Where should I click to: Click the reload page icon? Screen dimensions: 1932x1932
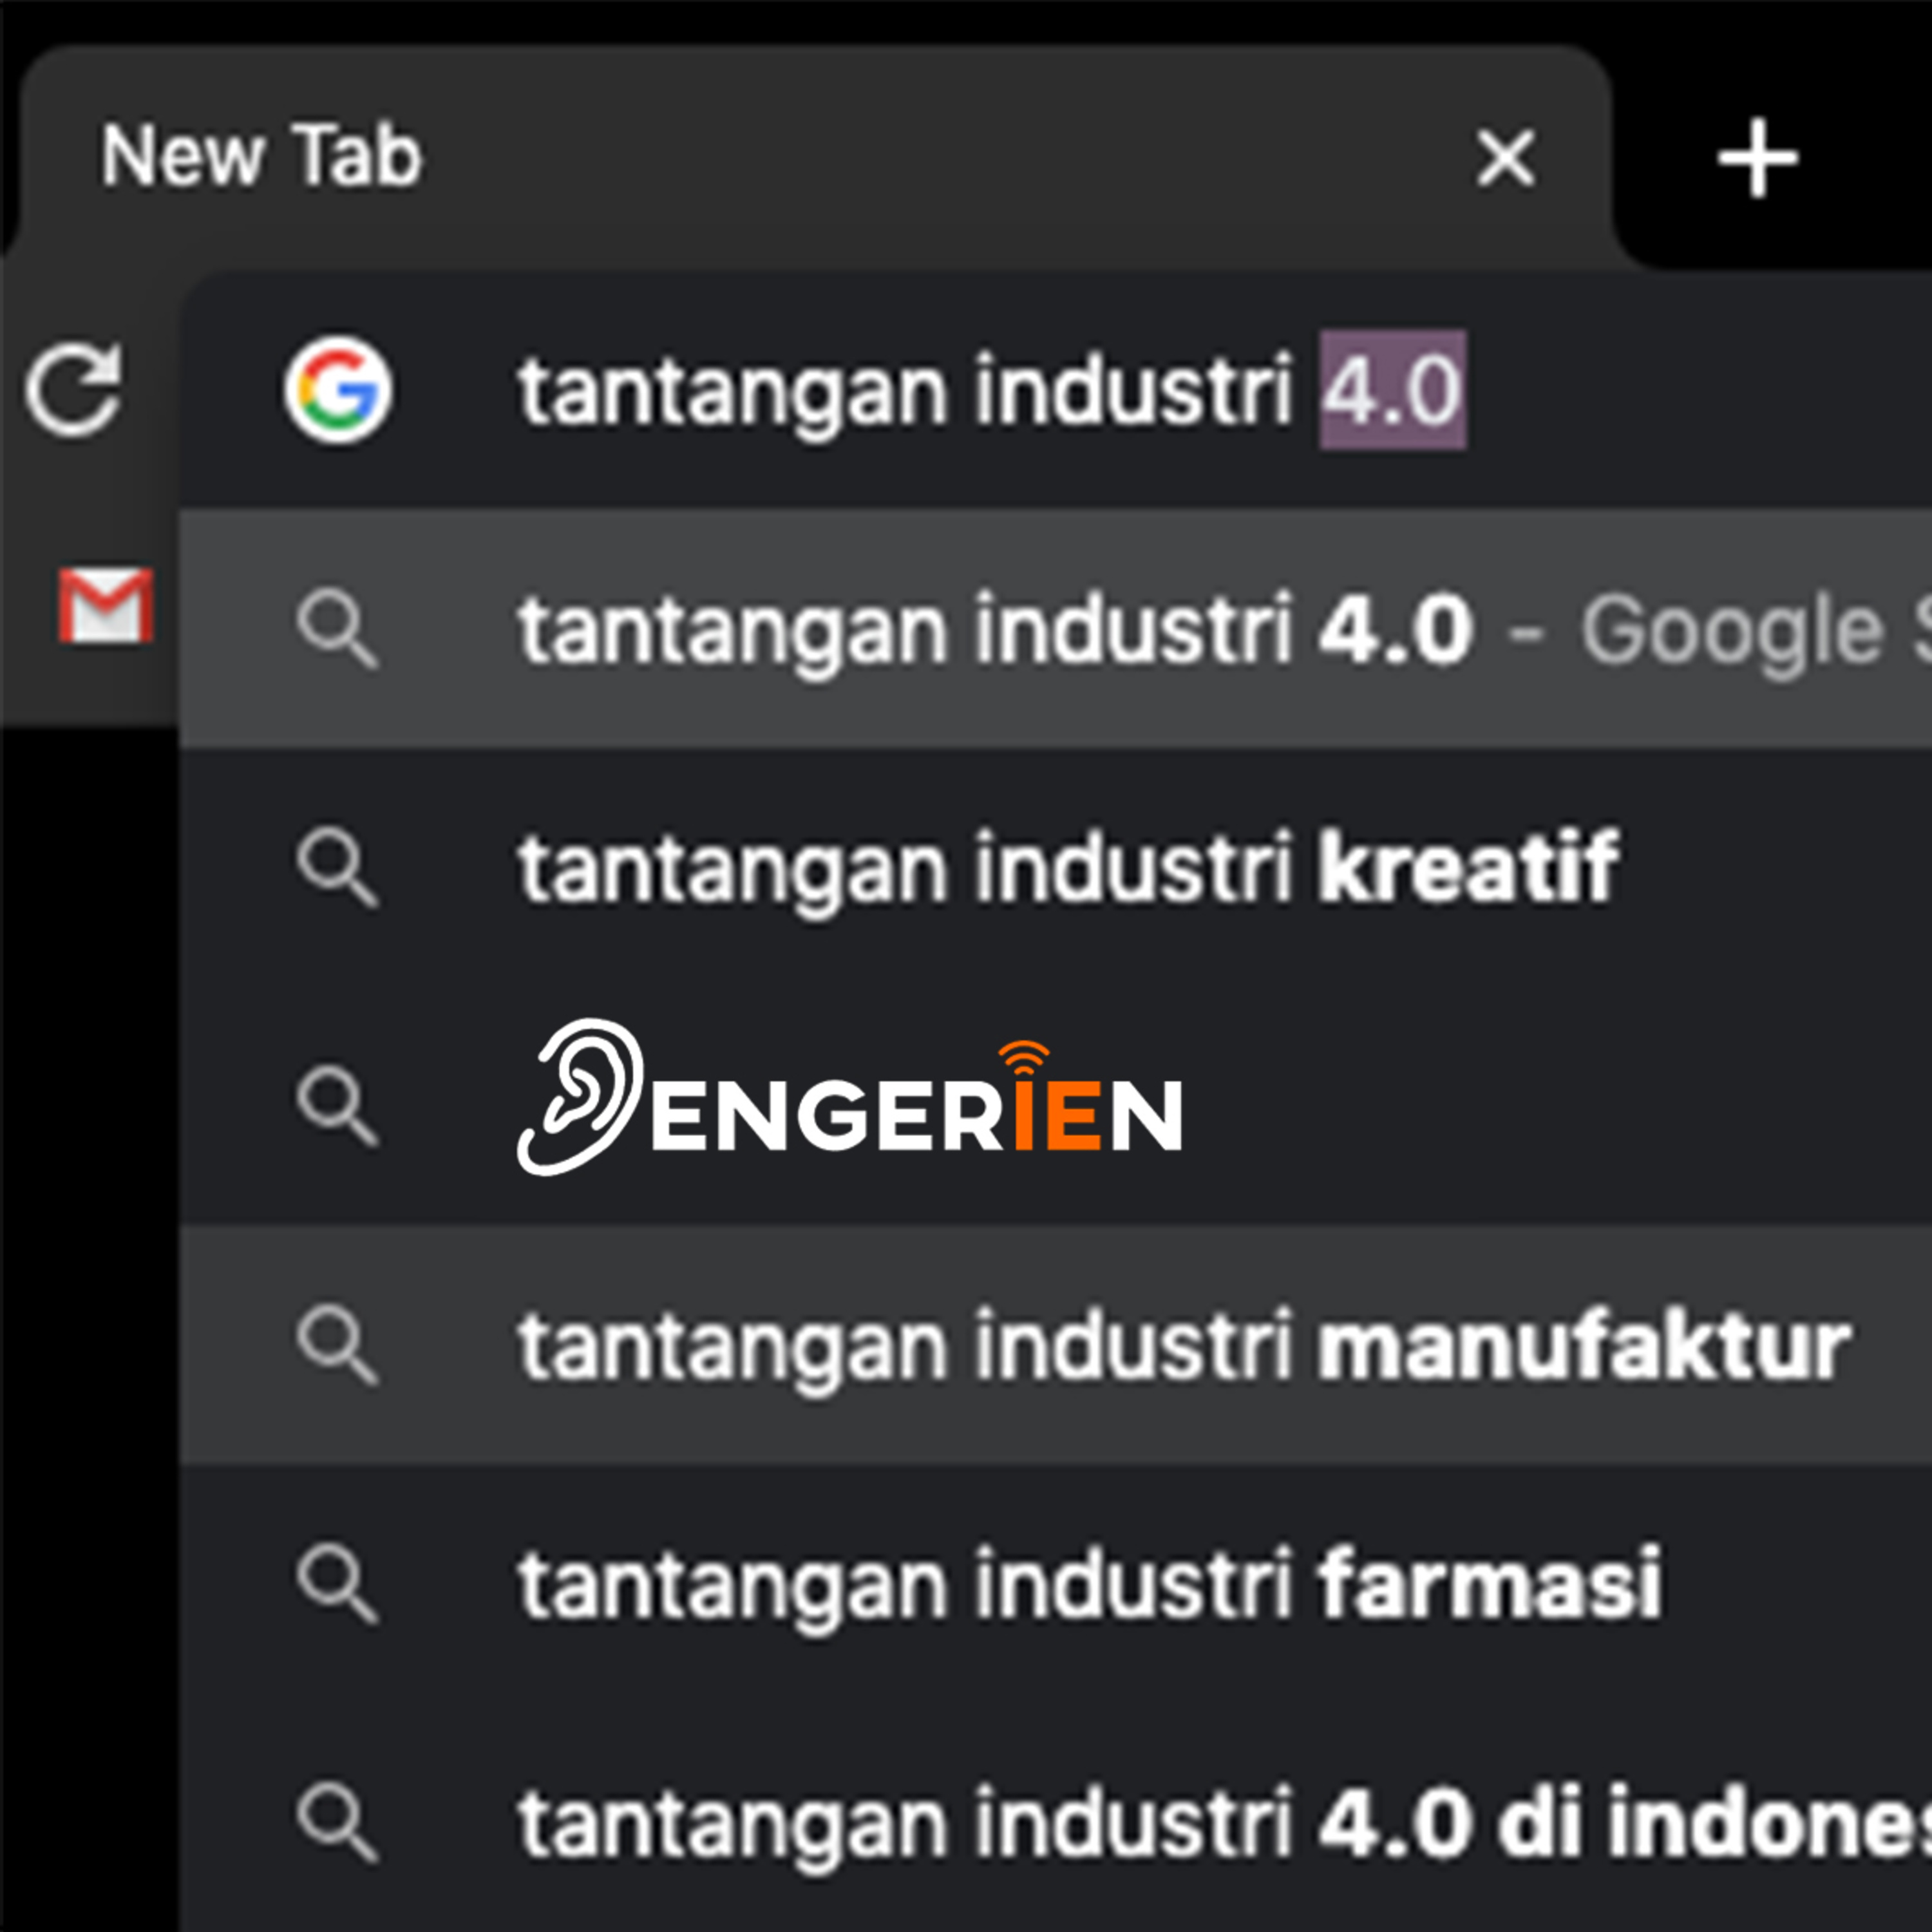[75, 390]
